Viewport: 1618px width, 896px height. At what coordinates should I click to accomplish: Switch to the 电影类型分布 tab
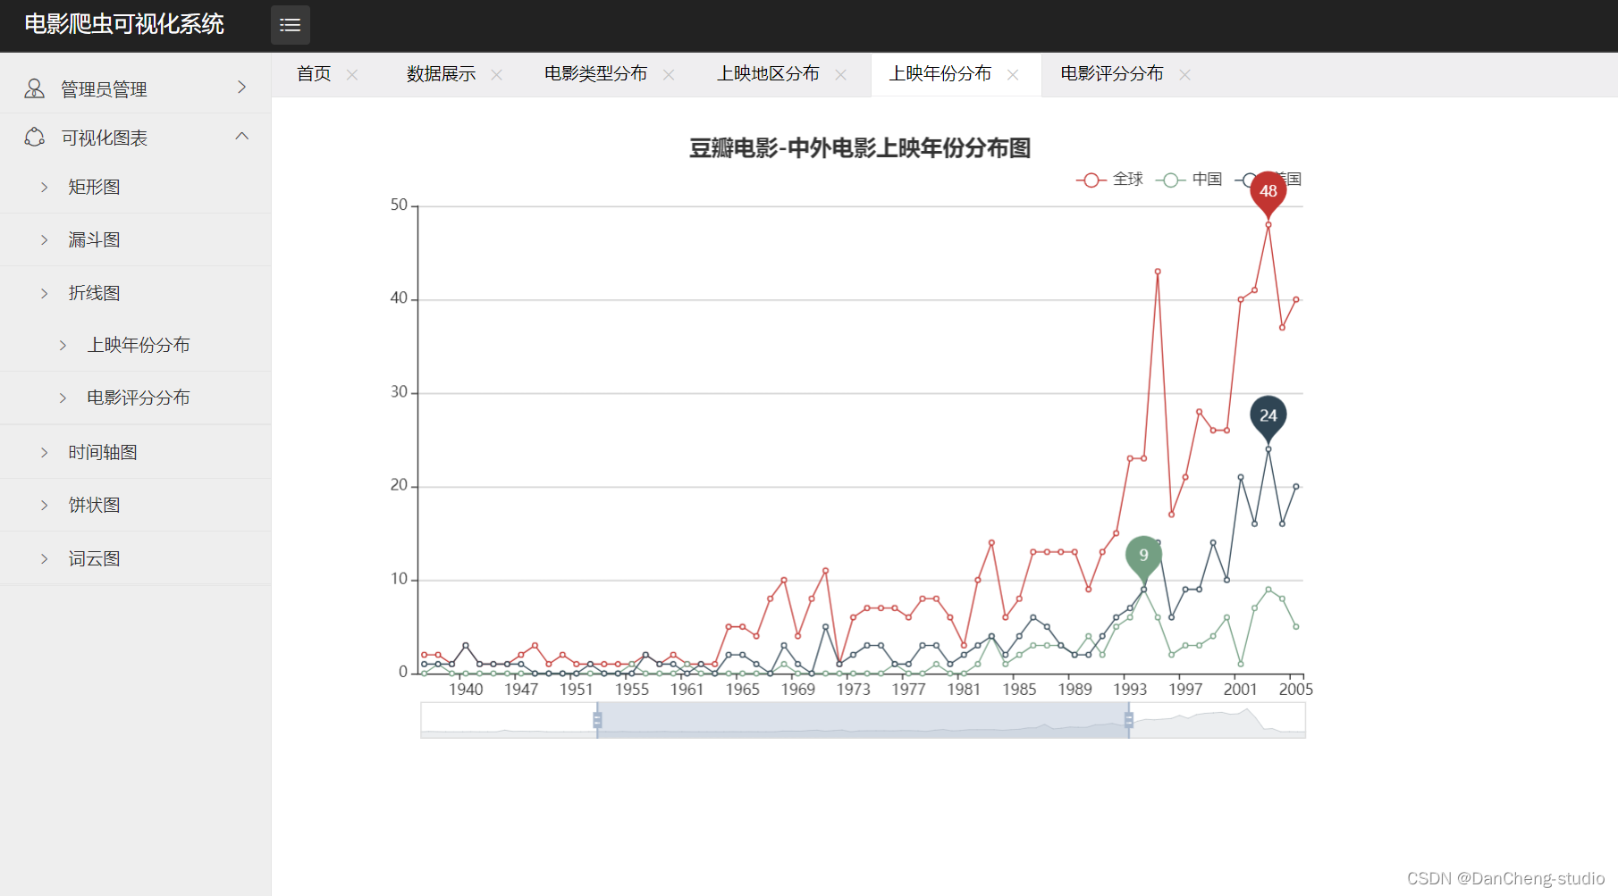tap(595, 74)
